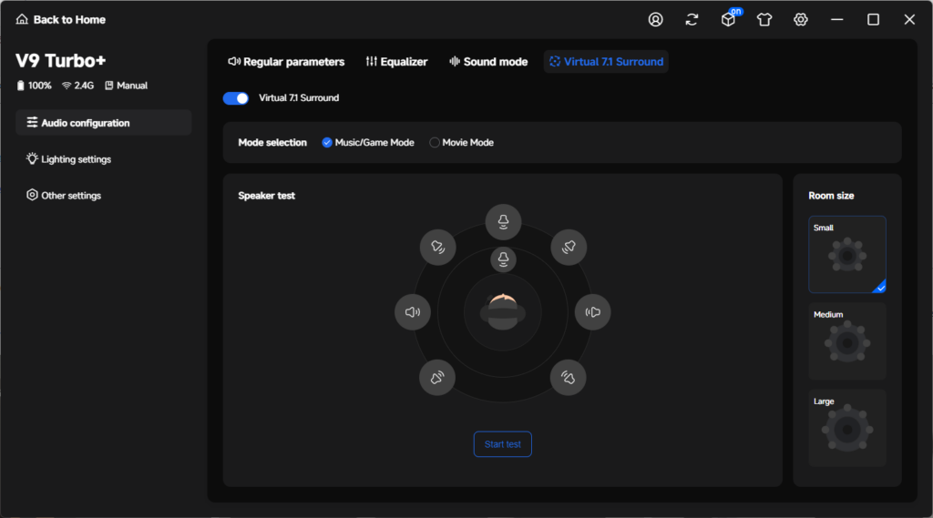Select the rear left speaker icon
This screenshot has height=518, width=933.
[437, 377]
